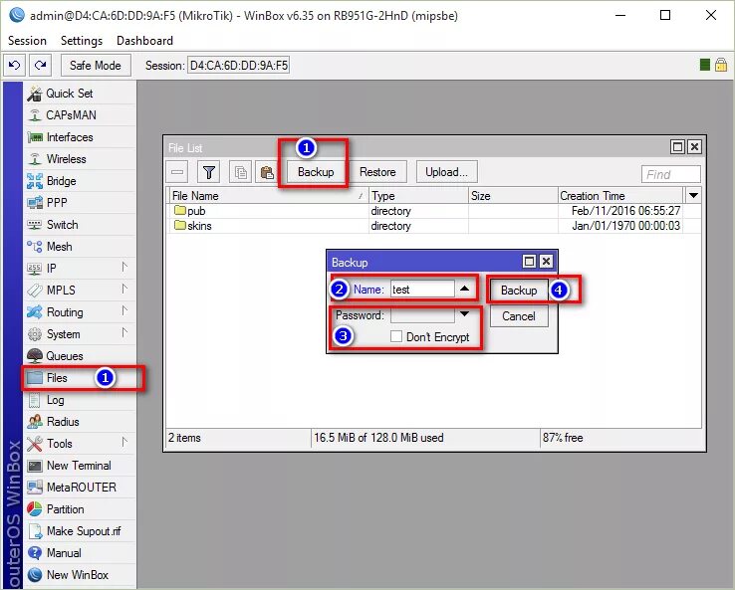Open New Terminal
This screenshot has width=735, height=590.
pos(80,466)
